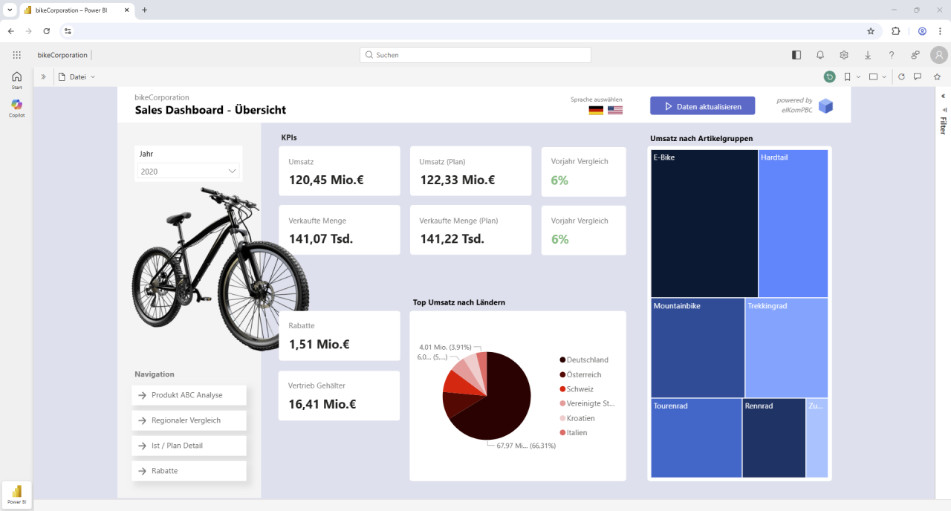Screen dimensions: 951x511
Task: Switch language using the US flag
Action: [x=615, y=110]
